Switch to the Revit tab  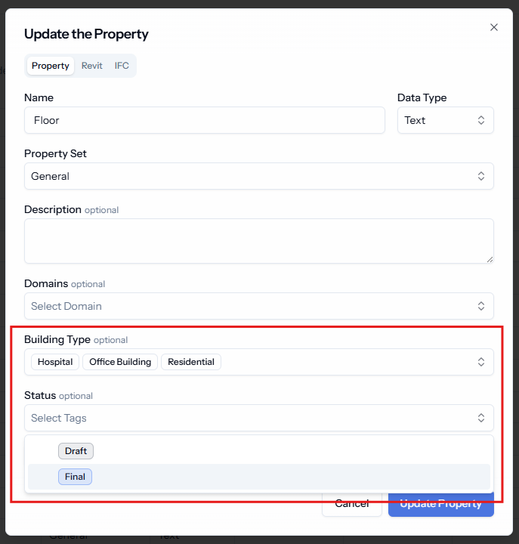(x=92, y=66)
